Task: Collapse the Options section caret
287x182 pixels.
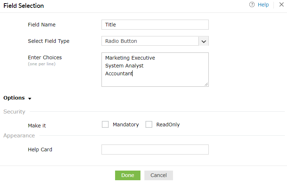Action: click(30, 98)
